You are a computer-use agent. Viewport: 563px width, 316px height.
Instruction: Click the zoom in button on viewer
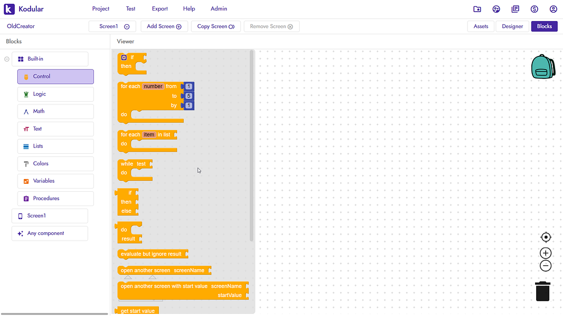pyautogui.click(x=545, y=253)
